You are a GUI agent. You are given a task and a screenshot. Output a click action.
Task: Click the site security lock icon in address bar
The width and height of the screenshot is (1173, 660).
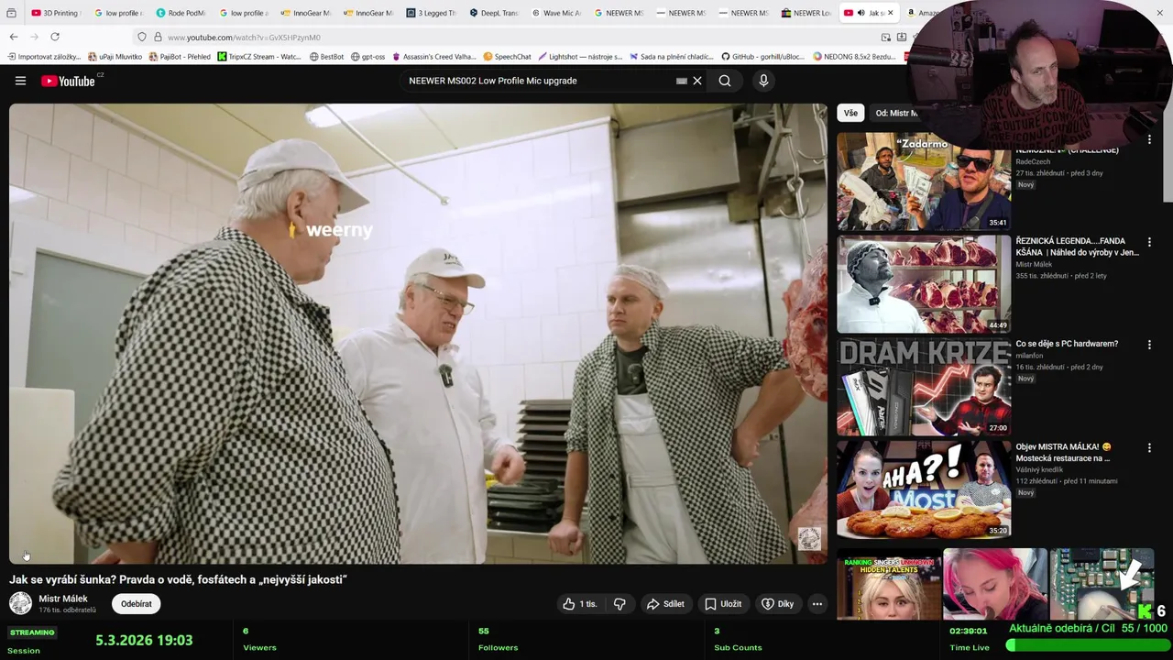158,37
